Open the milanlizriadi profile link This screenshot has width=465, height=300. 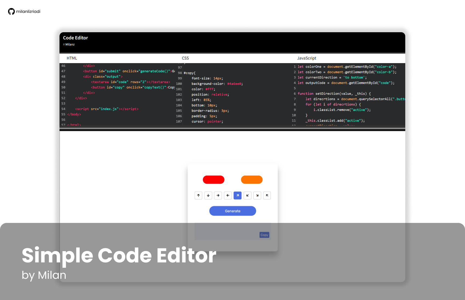pos(28,12)
